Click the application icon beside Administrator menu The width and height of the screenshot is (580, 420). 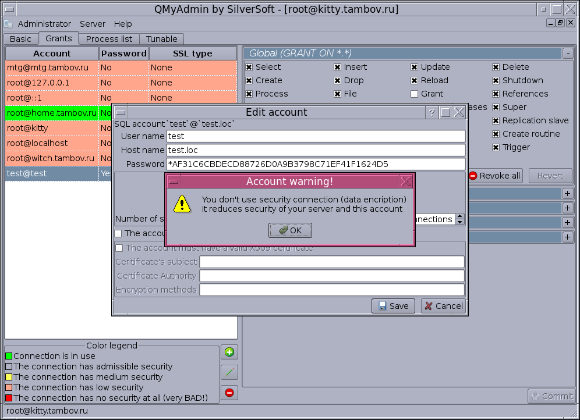[8, 24]
